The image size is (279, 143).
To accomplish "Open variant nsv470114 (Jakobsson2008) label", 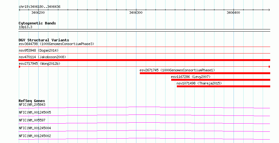I will click(x=42, y=57).
